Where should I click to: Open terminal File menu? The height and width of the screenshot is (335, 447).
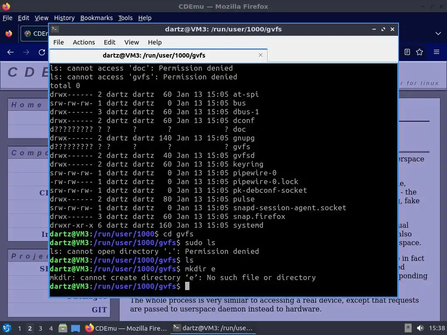point(58,42)
